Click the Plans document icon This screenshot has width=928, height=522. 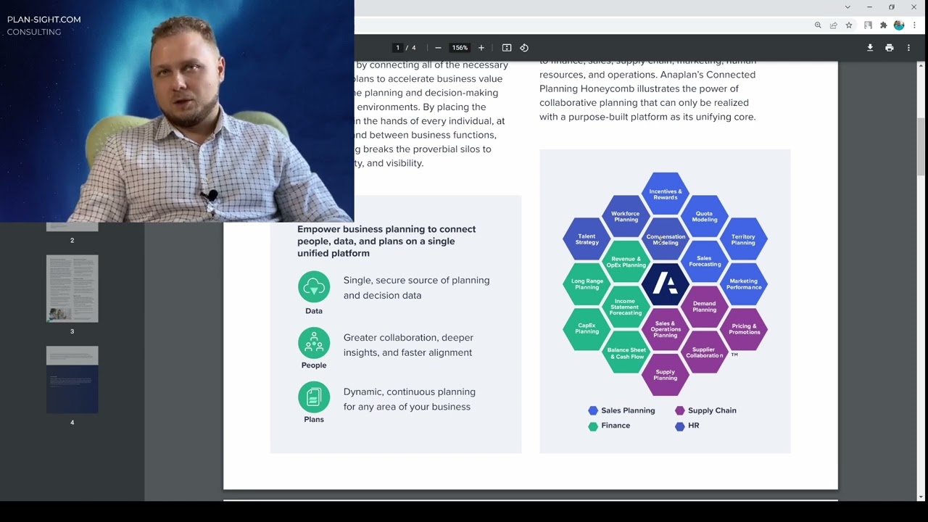pos(314,397)
